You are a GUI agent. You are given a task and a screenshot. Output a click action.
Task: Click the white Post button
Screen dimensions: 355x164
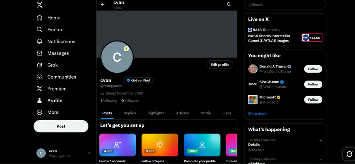[x=61, y=126]
